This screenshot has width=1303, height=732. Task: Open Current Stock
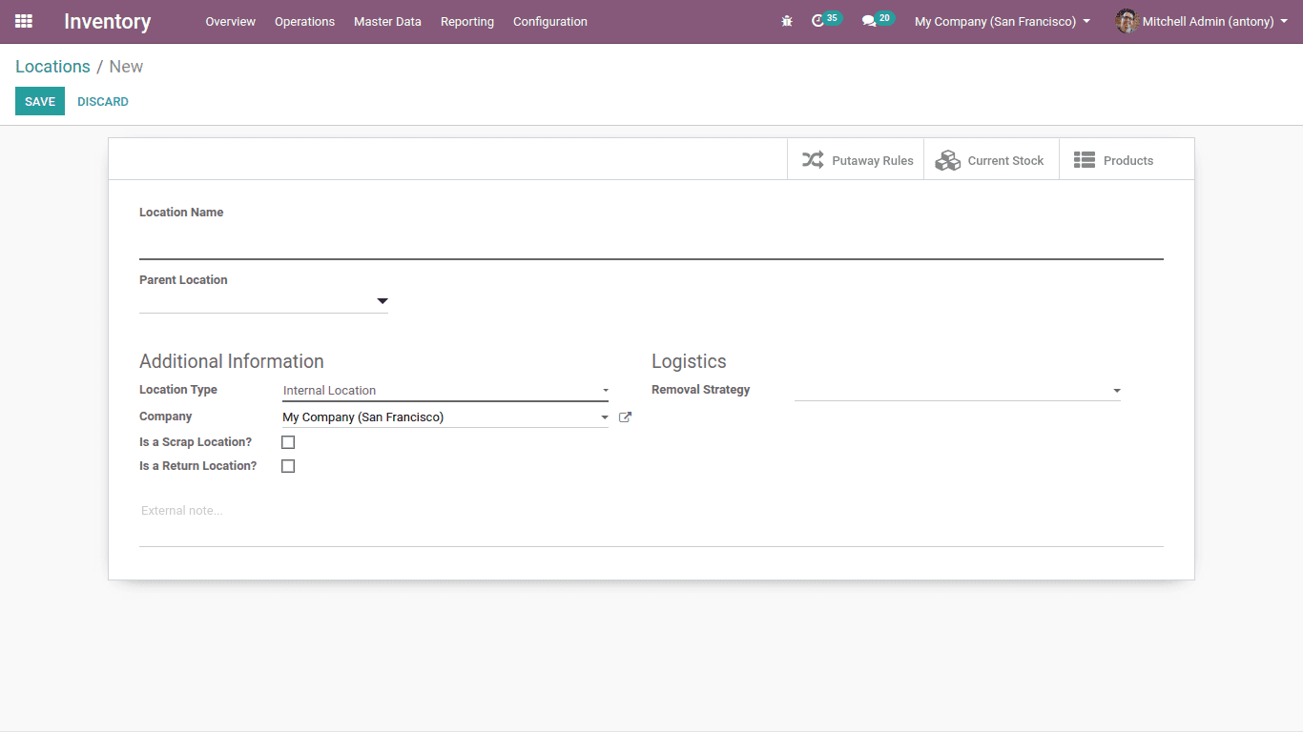click(991, 160)
